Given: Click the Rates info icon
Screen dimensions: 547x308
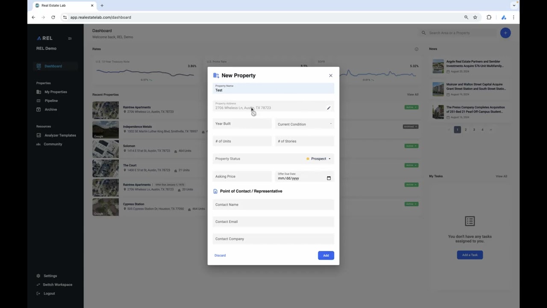Looking at the screenshot, I should [x=417, y=49].
